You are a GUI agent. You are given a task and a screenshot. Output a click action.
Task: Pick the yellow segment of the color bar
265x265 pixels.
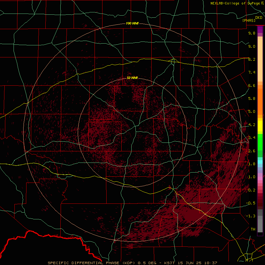(260, 126)
